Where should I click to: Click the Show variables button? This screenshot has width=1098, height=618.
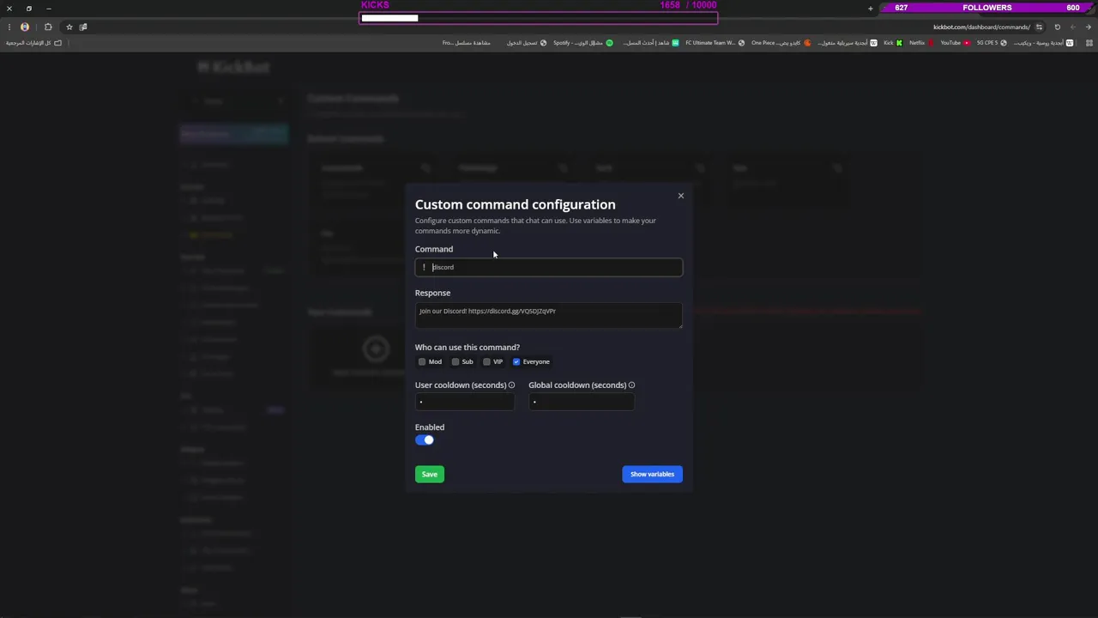click(x=652, y=474)
